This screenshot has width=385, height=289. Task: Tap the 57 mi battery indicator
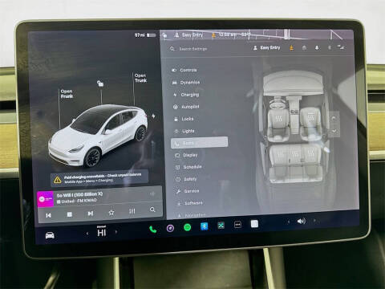[145, 35]
